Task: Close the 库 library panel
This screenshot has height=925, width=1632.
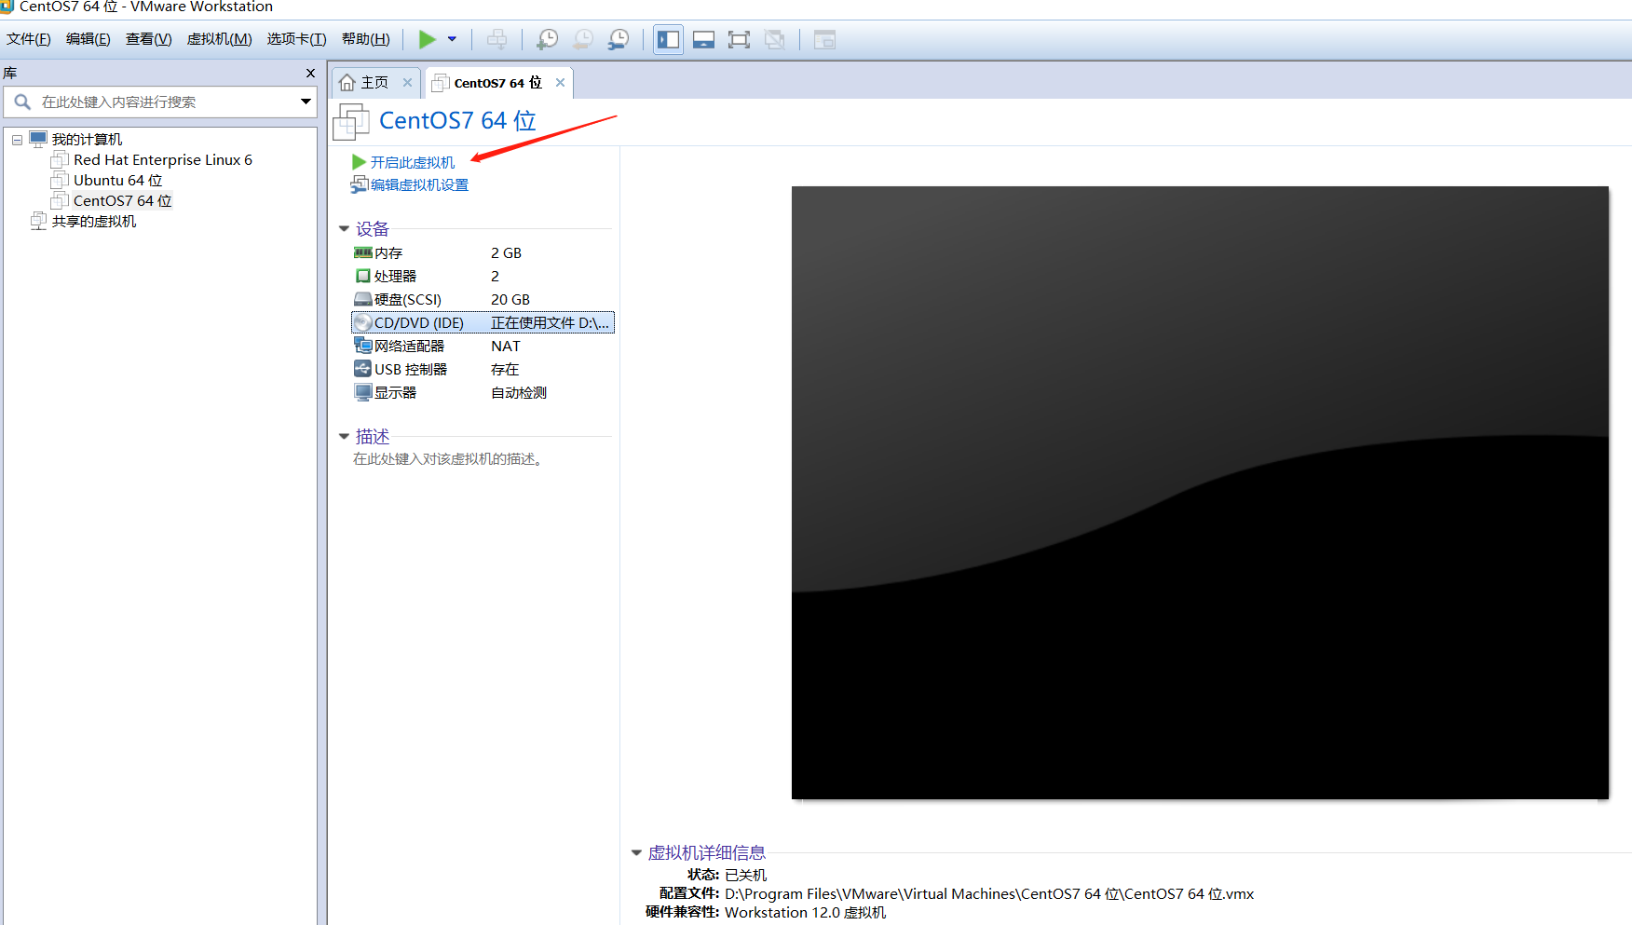Action: coord(310,73)
